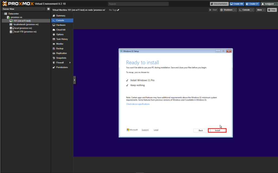Click the Create VM button

[237, 4]
